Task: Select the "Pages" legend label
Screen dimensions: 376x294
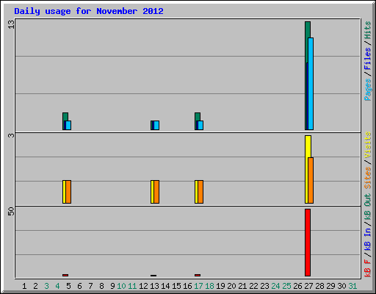Action: coord(367,90)
